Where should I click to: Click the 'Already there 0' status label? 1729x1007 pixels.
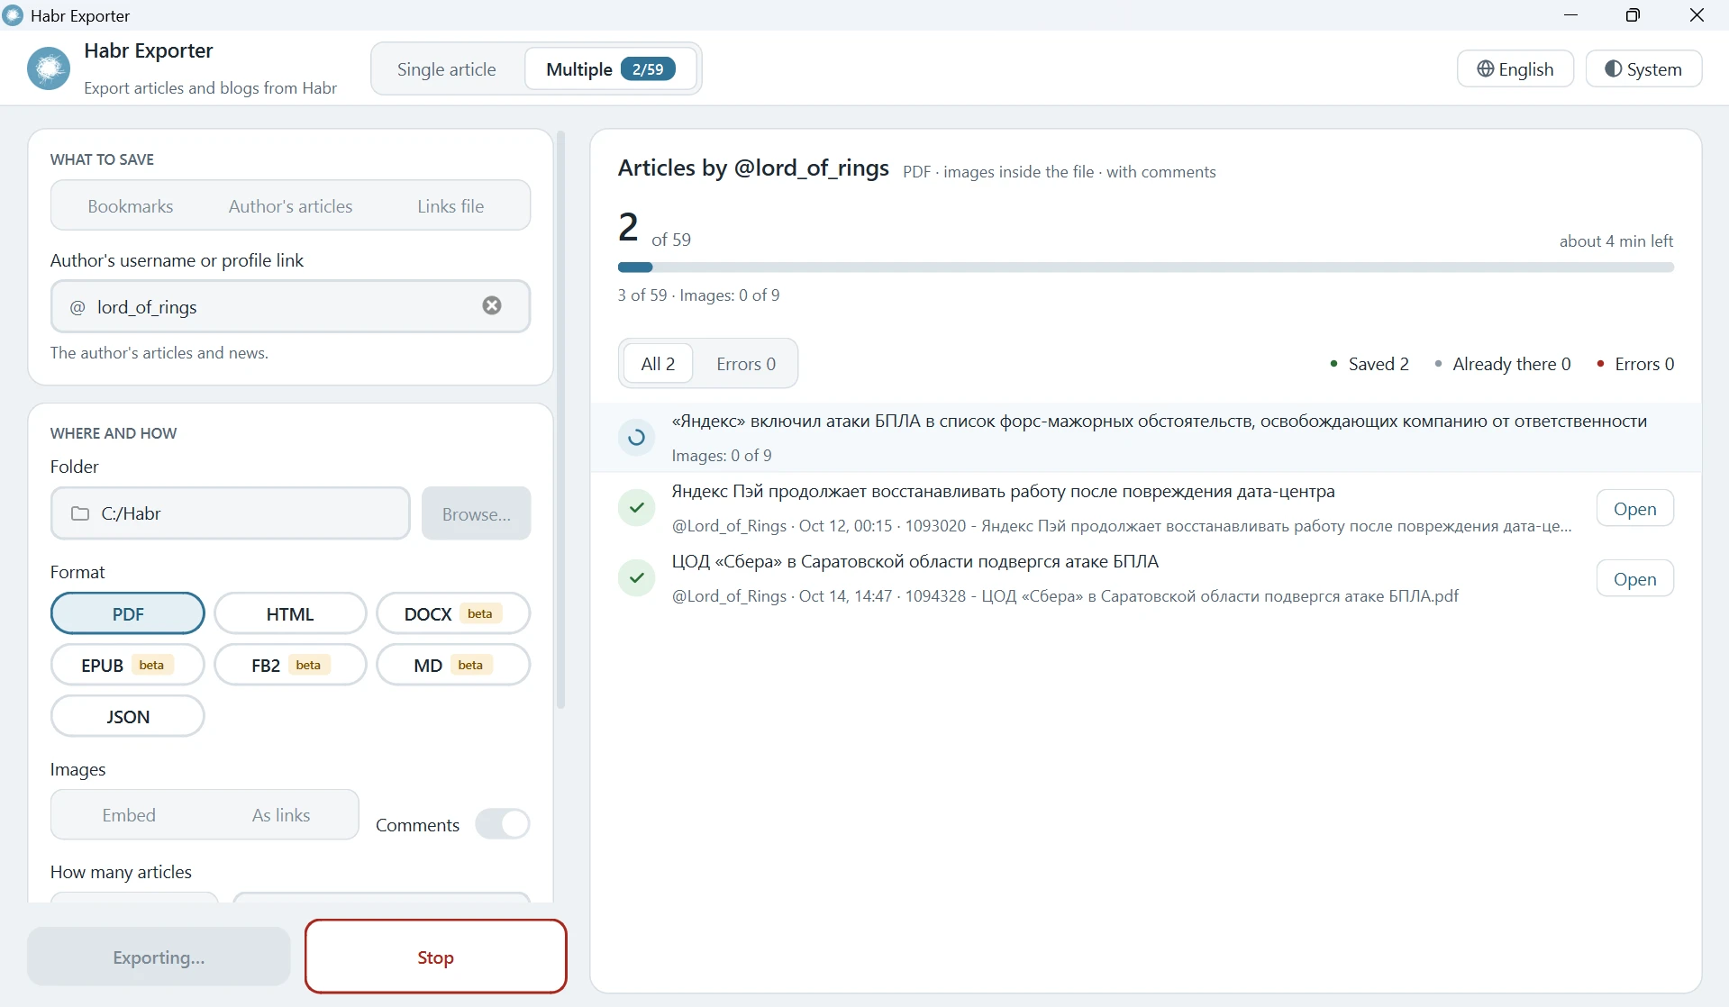click(x=1503, y=364)
